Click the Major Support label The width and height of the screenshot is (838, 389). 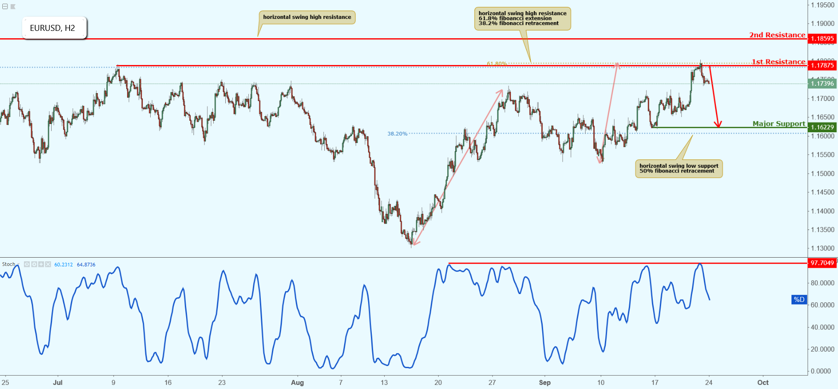[x=779, y=124]
